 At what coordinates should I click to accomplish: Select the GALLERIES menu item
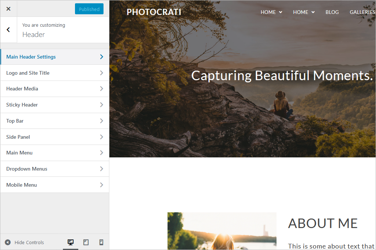pyautogui.click(x=362, y=12)
